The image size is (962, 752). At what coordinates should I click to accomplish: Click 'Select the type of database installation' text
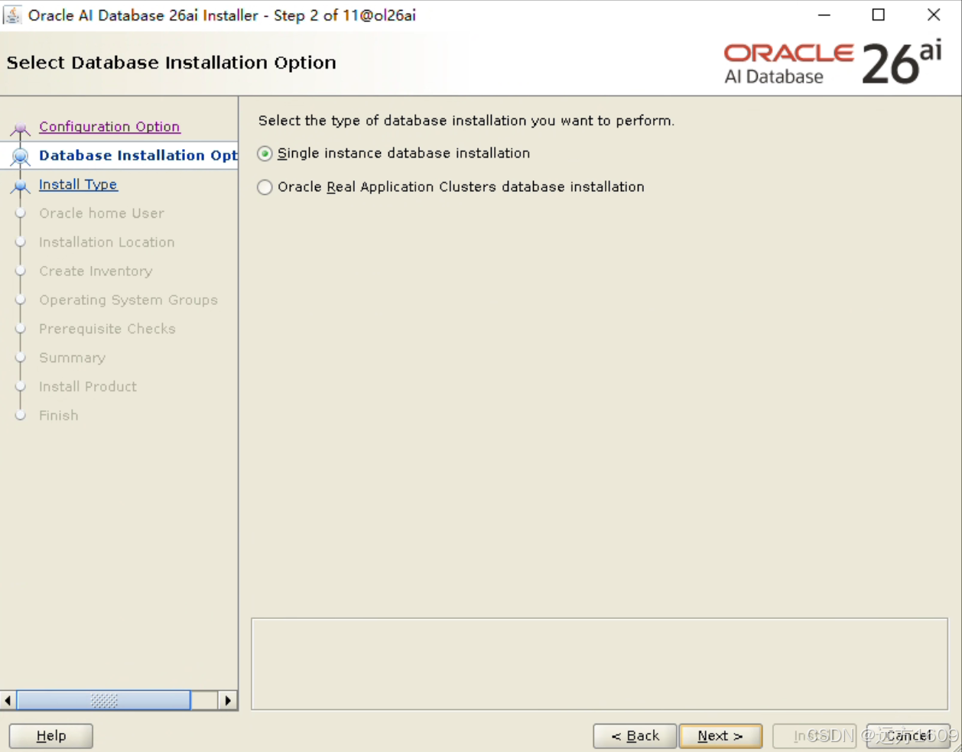(466, 121)
